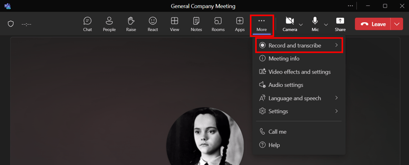Open breakout Rooms
This screenshot has width=409, height=165.
coord(218,24)
